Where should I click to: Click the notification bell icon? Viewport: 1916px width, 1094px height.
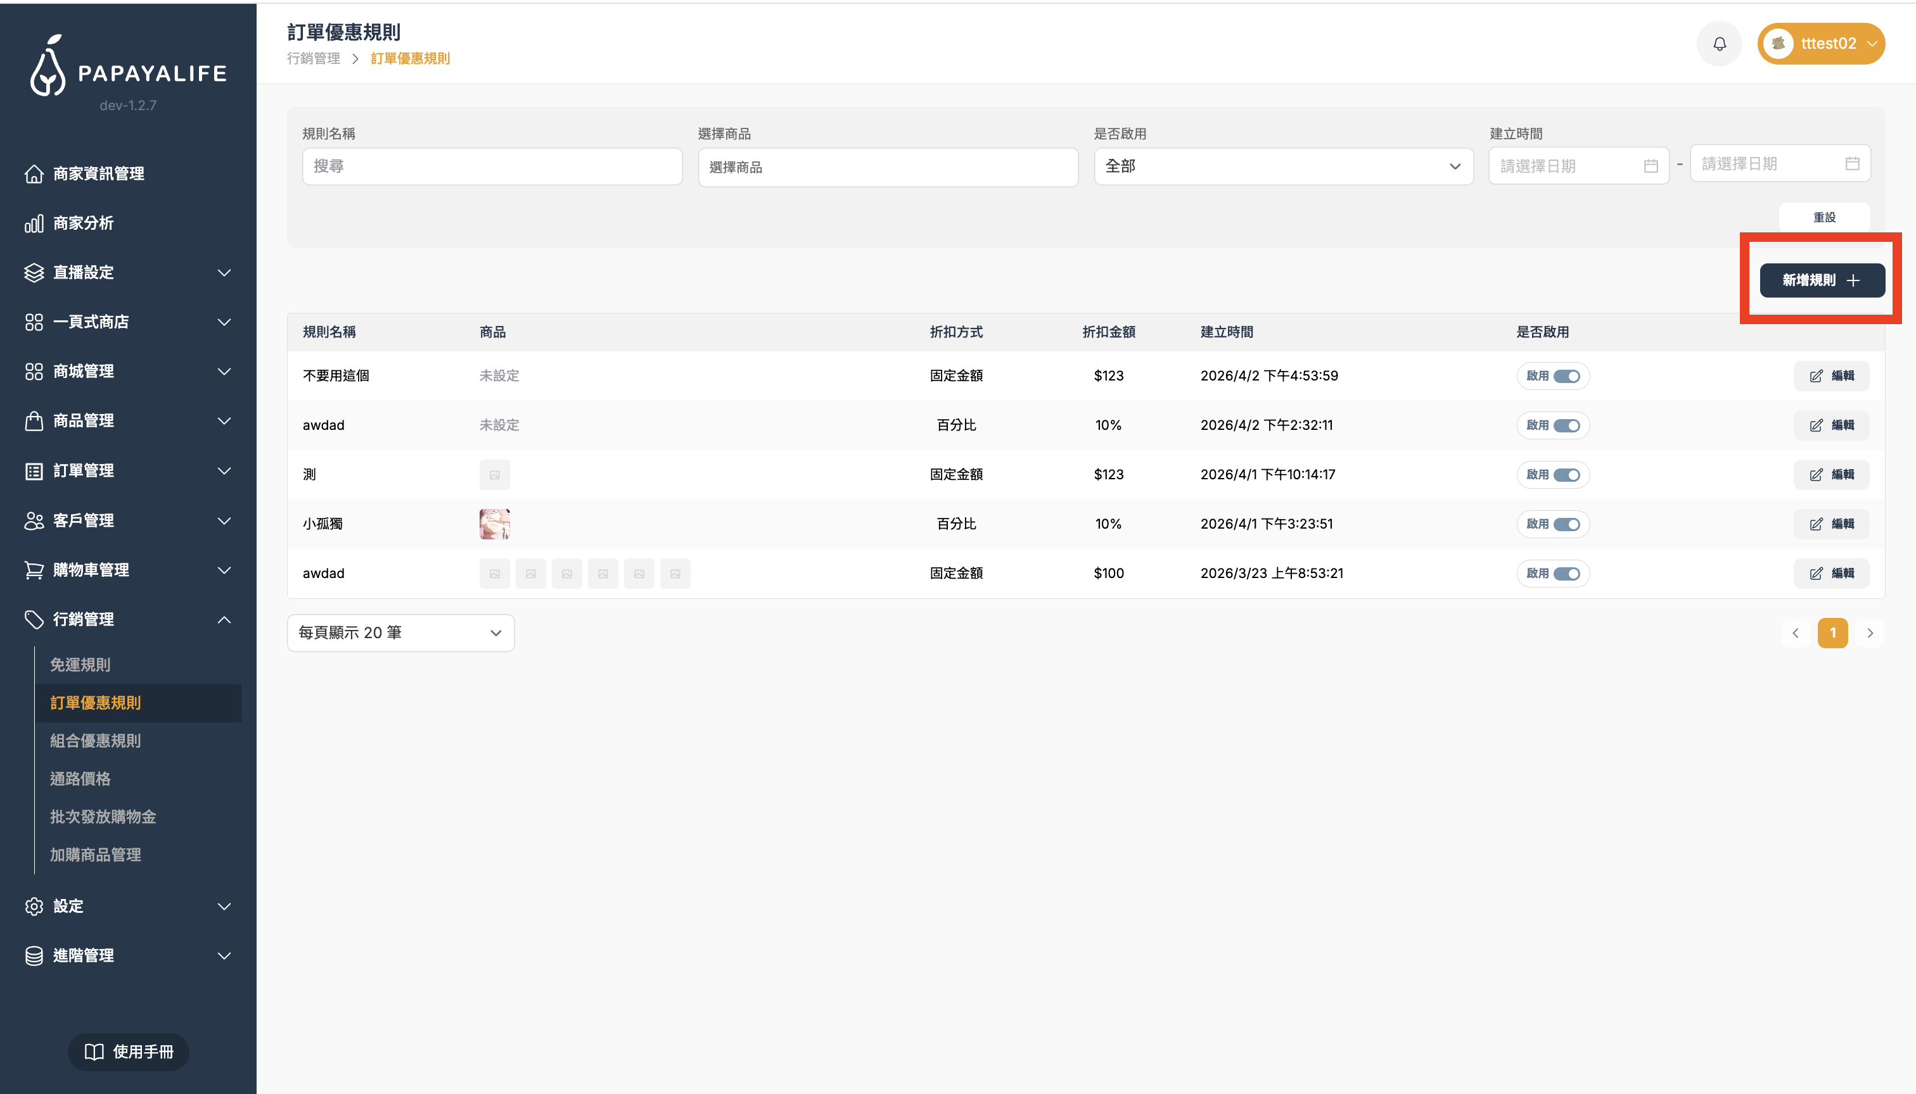pos(1719,44)
